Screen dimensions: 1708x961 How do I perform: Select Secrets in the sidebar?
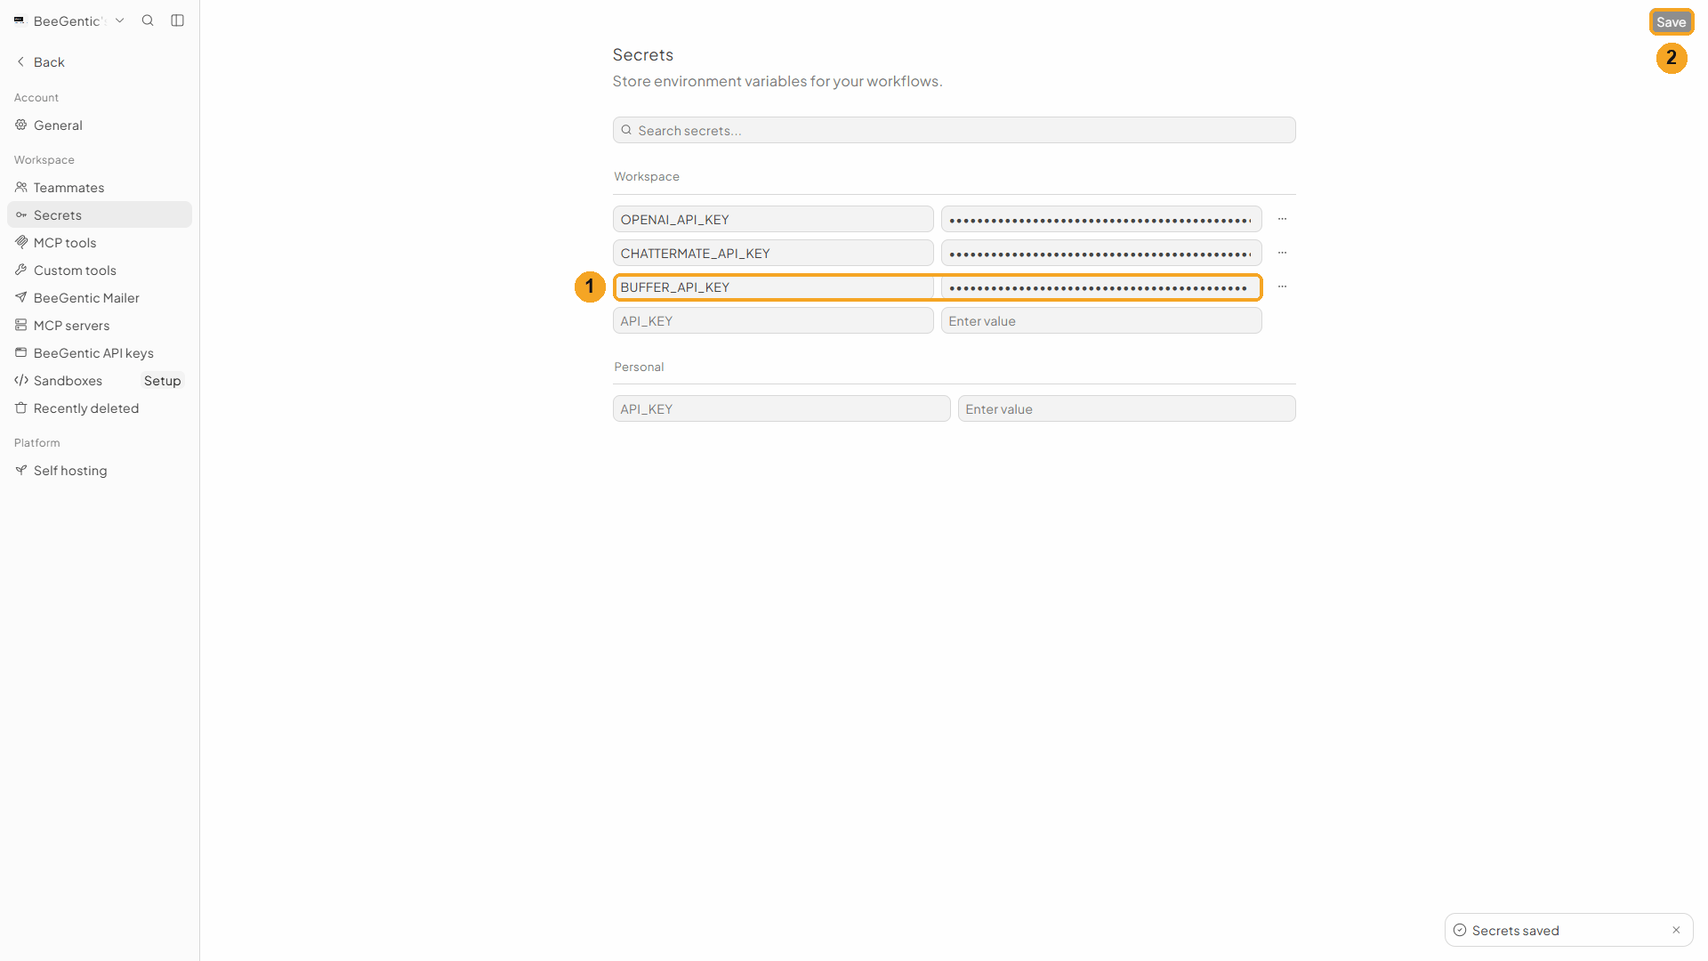100,215
